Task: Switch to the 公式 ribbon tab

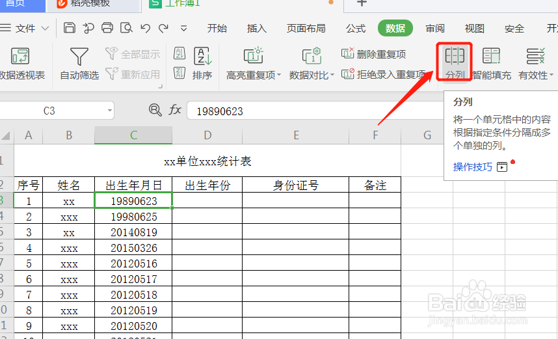Action: (x=356, y=28)
